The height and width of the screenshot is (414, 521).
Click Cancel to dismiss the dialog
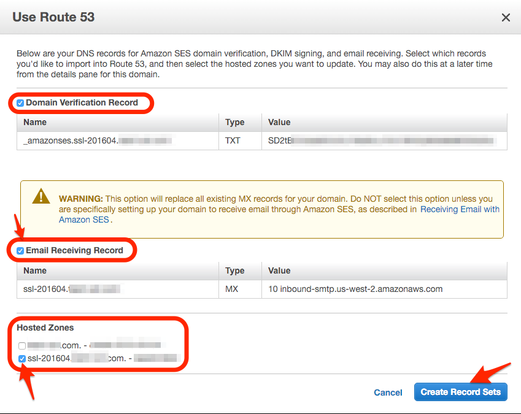click(388, 393)
